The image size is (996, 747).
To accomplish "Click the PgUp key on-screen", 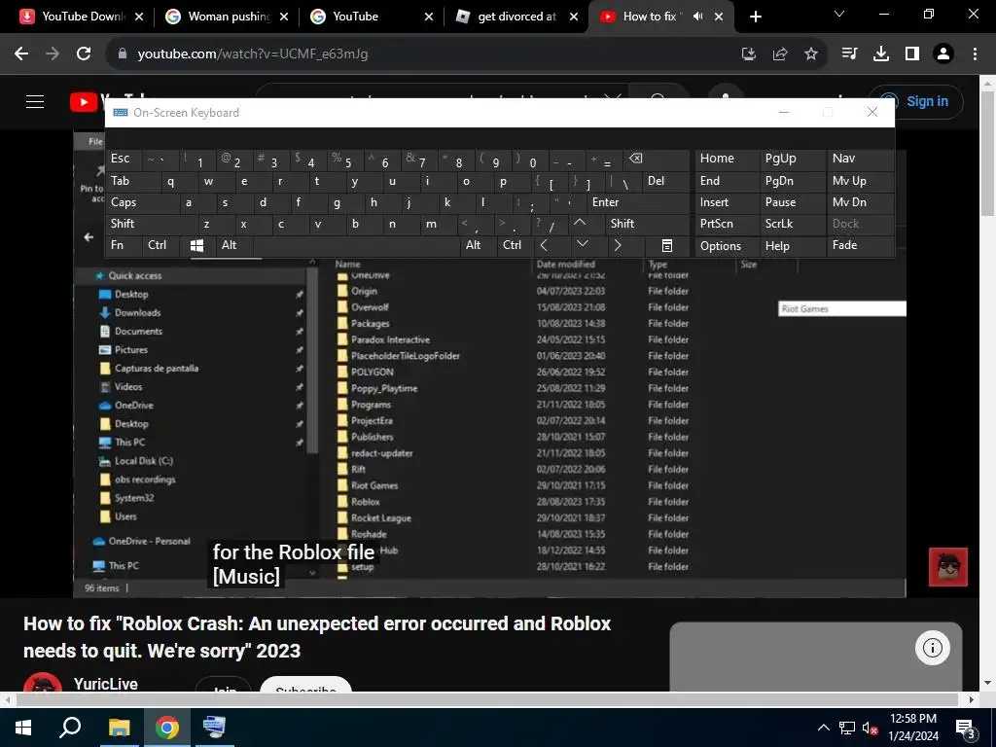I will pyautogui.click(x=793, y=160).
